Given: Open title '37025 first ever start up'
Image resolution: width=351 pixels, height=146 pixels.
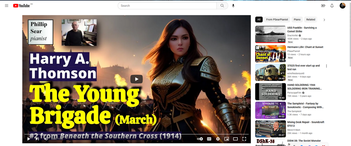Looking at the screenshot, I should [x=303, y=67].
